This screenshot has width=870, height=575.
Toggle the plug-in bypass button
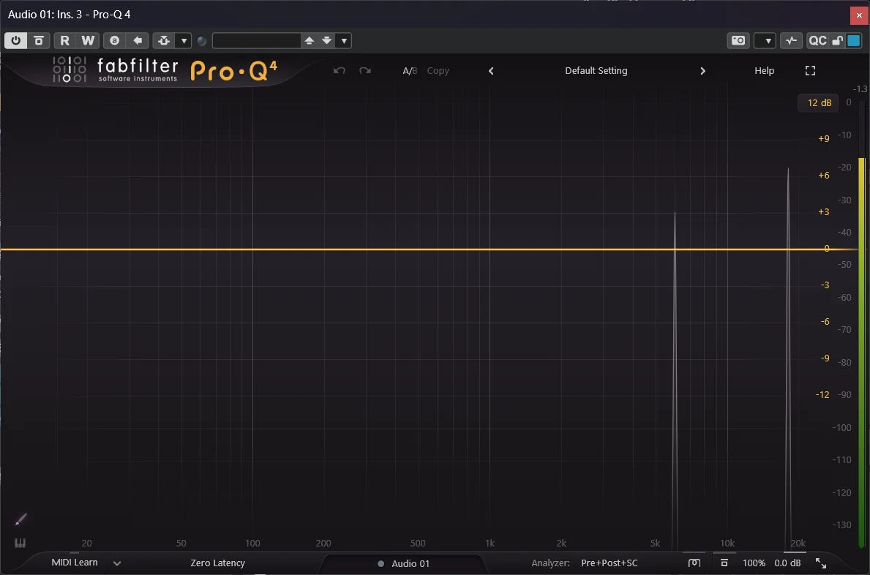pyautogui.click(x=38, y=40)
